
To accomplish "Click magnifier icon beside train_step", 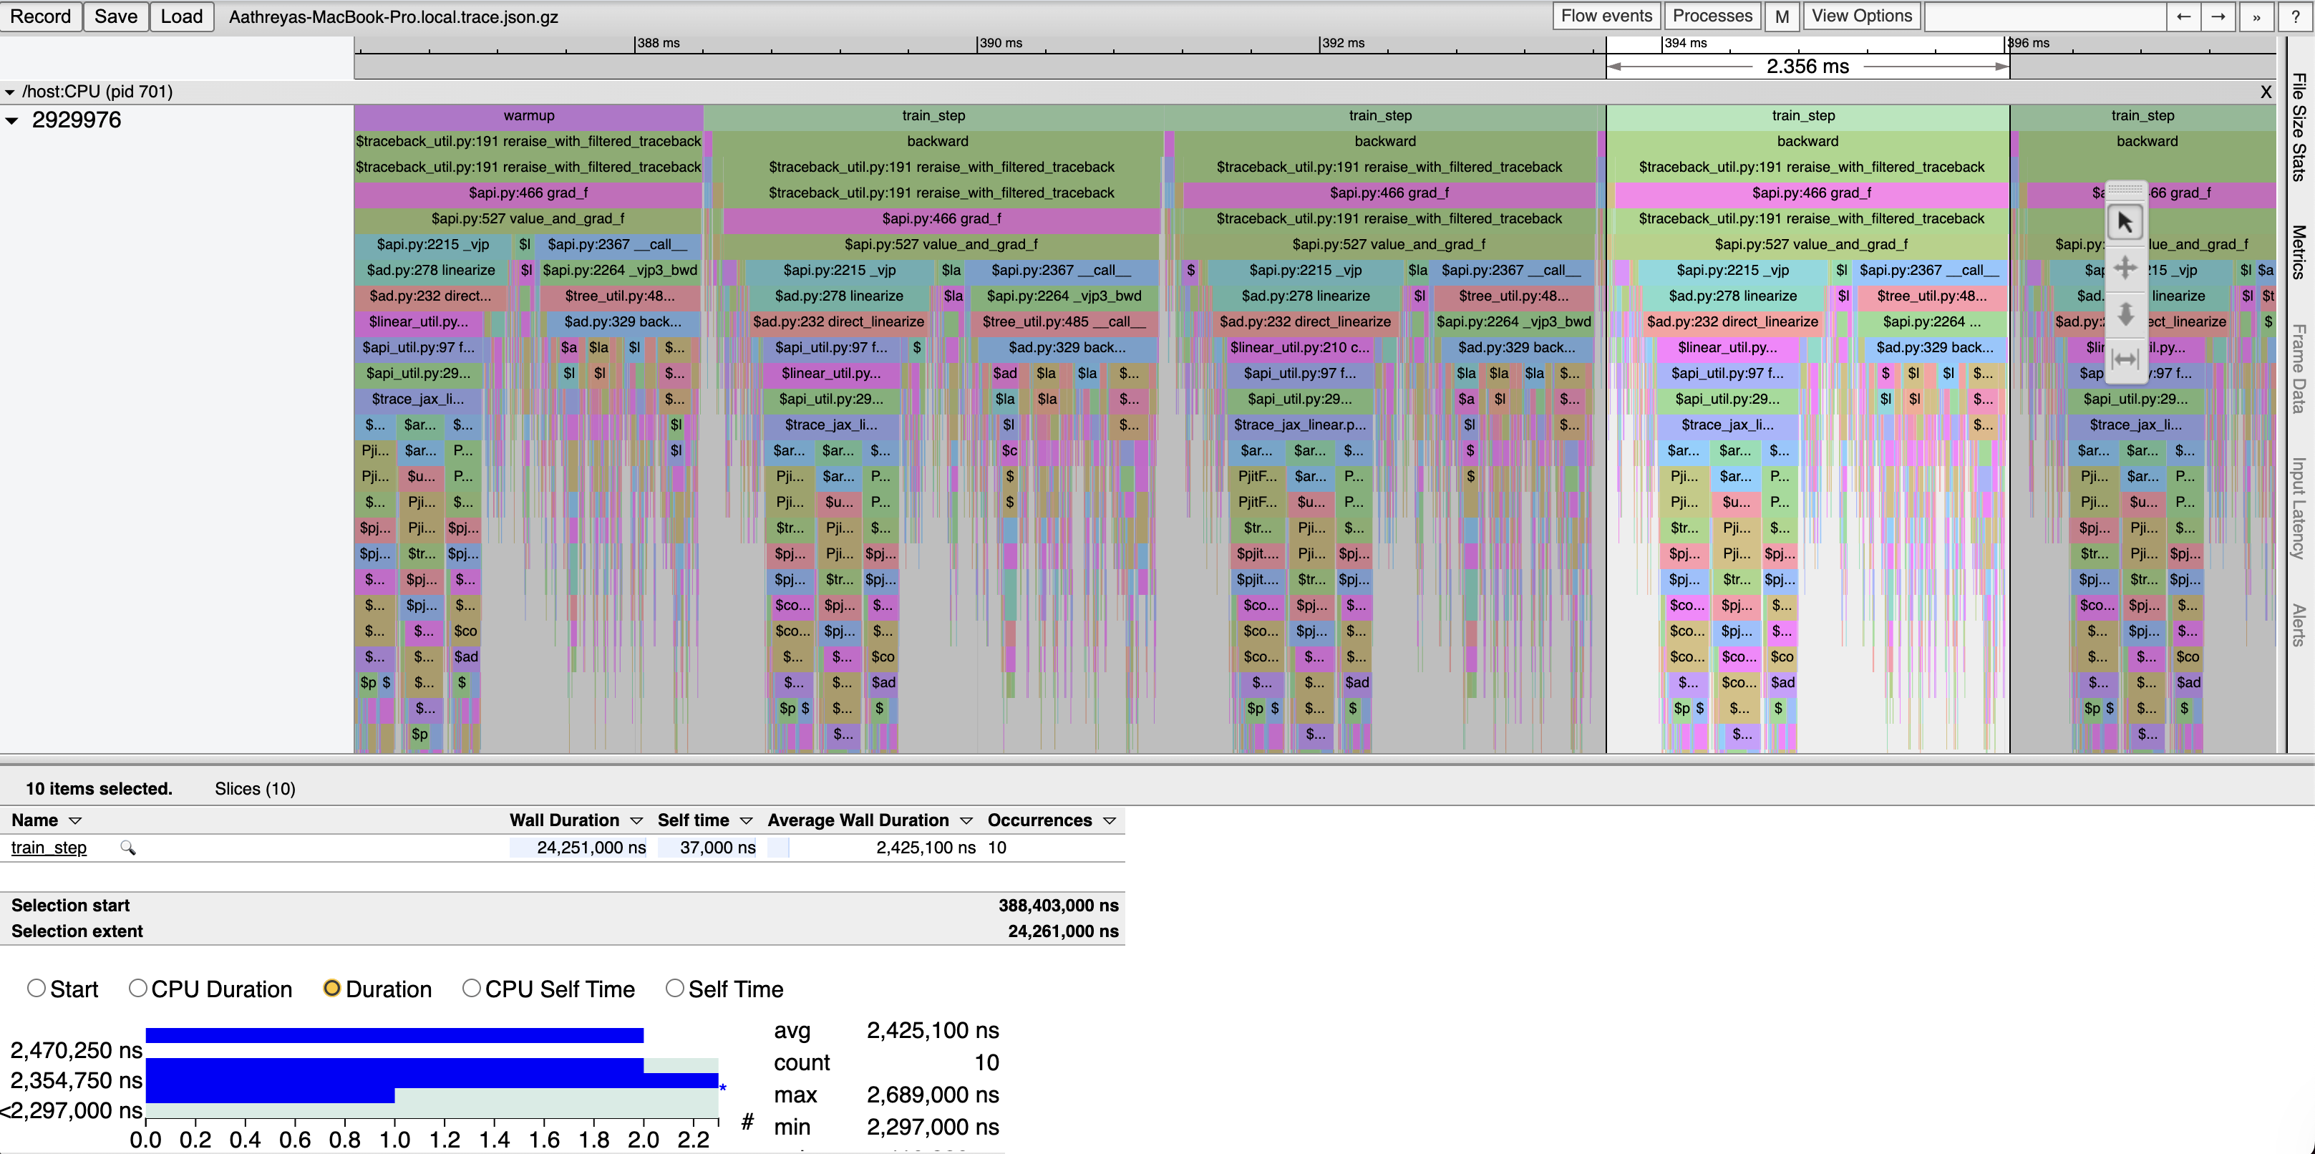I will tap(127, 848).
